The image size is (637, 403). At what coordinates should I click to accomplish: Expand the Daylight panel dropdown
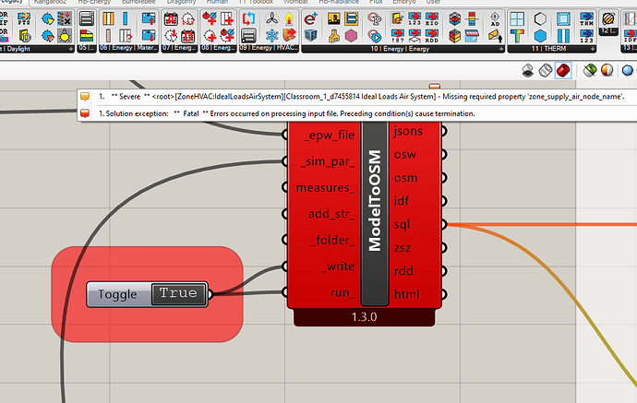tap(71, 49)
